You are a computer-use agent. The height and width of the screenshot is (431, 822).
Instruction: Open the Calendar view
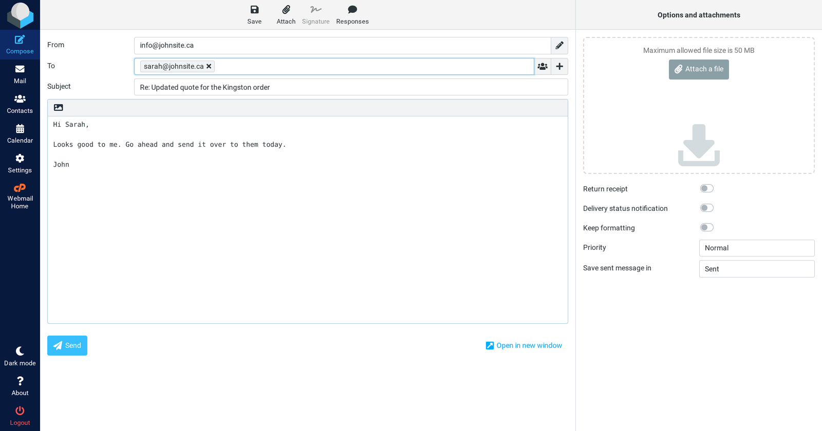(20, 134)
